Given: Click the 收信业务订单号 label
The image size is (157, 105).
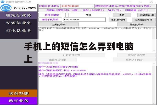Looking at the screenshot, I should click(49, 6).
